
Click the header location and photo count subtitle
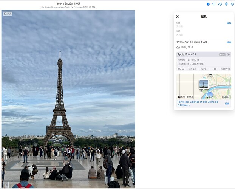68,7
